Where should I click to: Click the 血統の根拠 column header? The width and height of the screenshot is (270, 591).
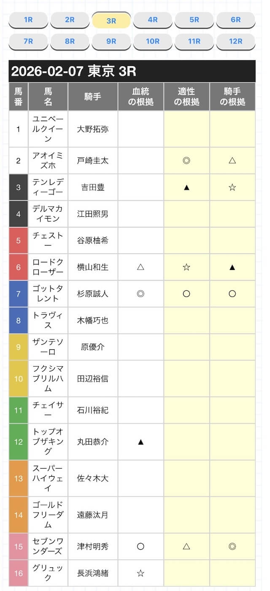[141, 97]
